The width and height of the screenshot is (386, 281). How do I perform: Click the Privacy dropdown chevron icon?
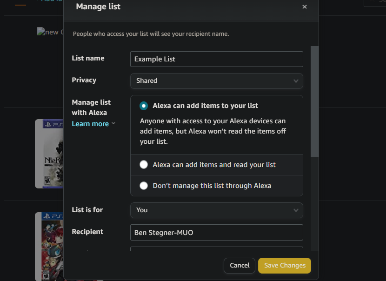tap(296, 80)
